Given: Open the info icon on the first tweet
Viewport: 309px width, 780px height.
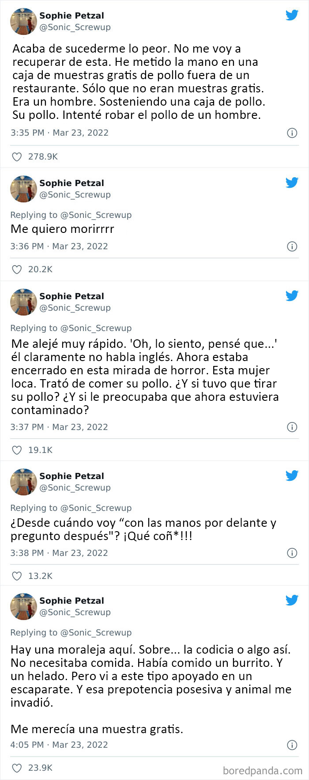Looking at the screenshot, I should [x=292, y=133].
